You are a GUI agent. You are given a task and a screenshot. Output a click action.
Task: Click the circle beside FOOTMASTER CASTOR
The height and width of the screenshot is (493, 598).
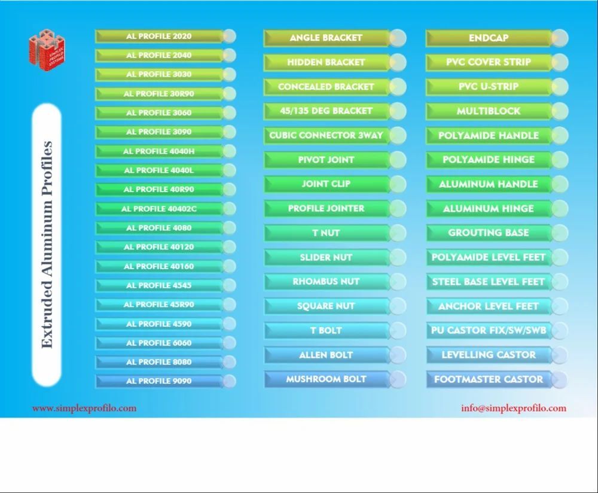[560, 380]
